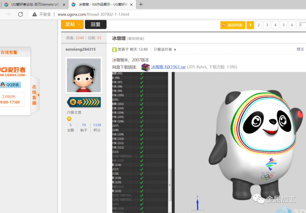Screen dimensions: 306x213
Task: Click current page 1 indicator
Action: 250,25
